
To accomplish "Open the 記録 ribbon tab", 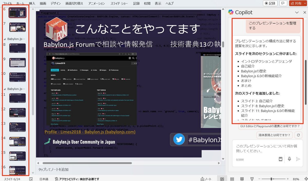I will click(136, 3).
